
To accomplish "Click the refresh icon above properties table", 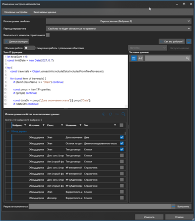I will click(x=110, y=114).
